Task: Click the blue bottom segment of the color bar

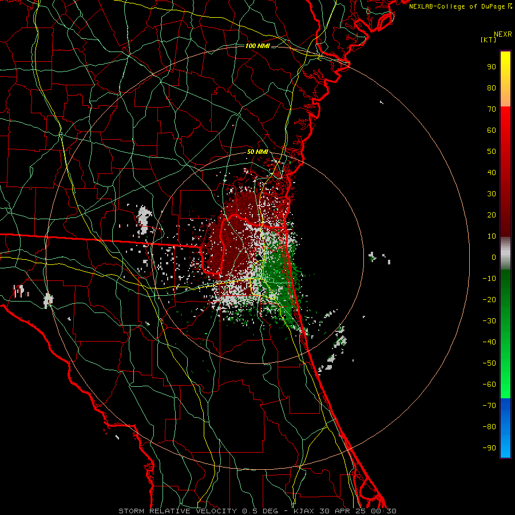Action: pyautogui.click(x=505, y=428)
